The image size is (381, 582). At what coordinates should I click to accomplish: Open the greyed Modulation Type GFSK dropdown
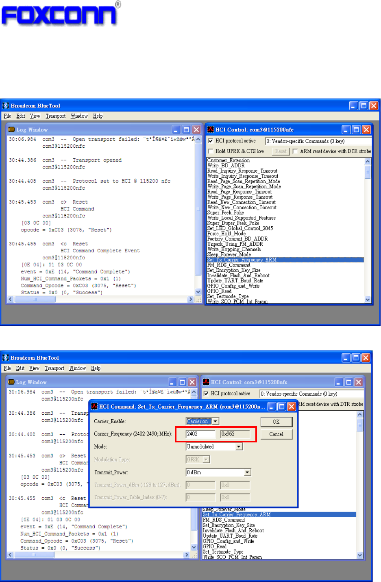click(198, 459)
